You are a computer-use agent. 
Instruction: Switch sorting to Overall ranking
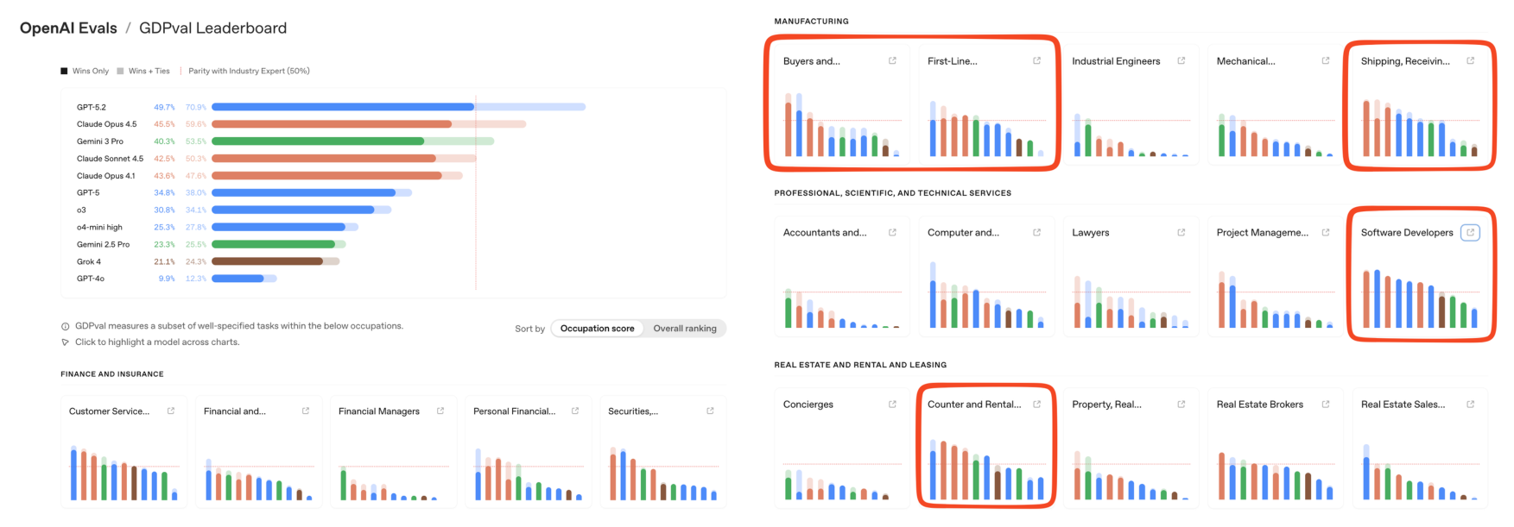[685, 328]
